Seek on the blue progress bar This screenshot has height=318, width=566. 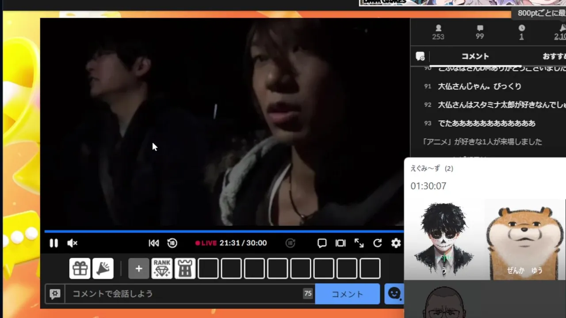224,231
